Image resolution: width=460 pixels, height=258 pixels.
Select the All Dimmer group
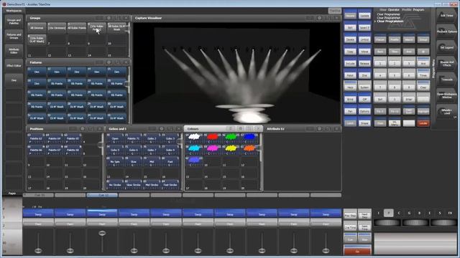37,27
